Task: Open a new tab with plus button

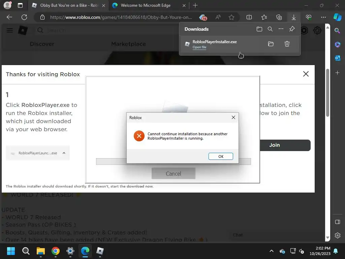Action: click(x=195, y=5)
